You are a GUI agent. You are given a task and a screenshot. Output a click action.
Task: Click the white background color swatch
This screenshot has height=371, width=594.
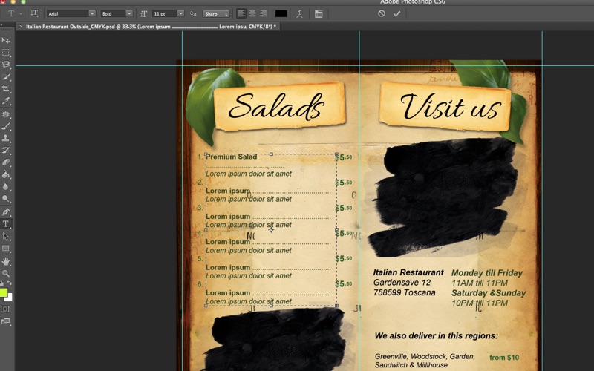click(10, 298)
